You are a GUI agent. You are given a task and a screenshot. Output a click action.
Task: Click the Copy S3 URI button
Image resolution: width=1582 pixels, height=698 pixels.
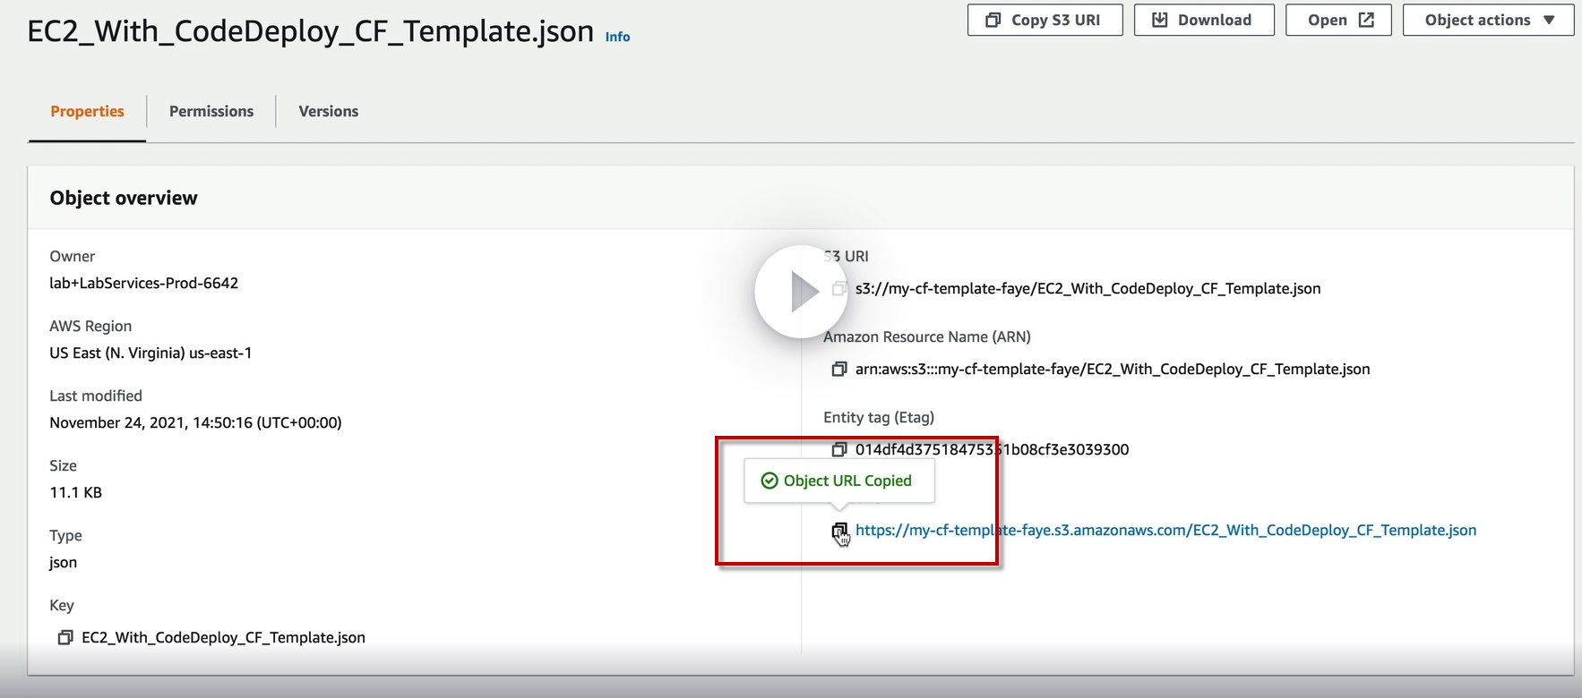coord(1045,20)
